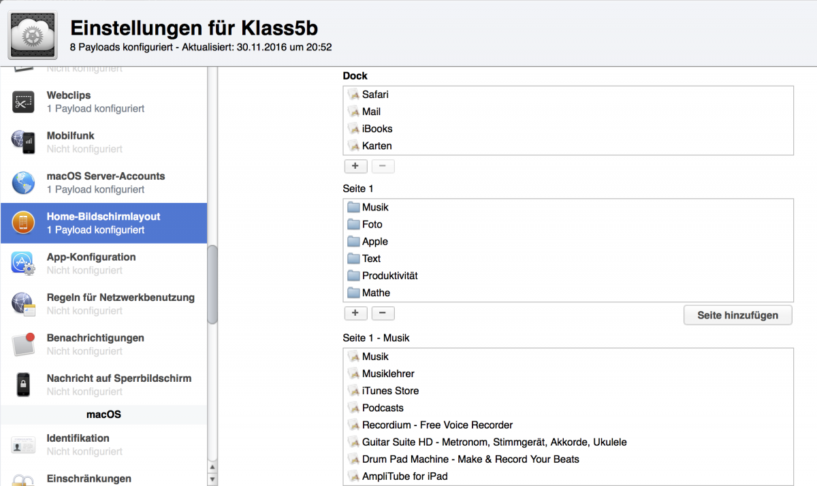Select the Drum Pad Machine row
The height and width of the screenshot is (486, 817).
coord(568,459)
